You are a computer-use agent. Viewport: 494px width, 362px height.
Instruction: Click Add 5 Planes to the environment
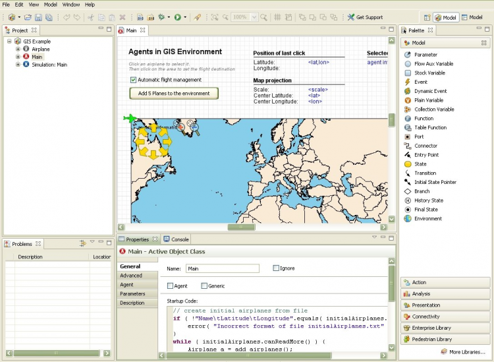174,94
